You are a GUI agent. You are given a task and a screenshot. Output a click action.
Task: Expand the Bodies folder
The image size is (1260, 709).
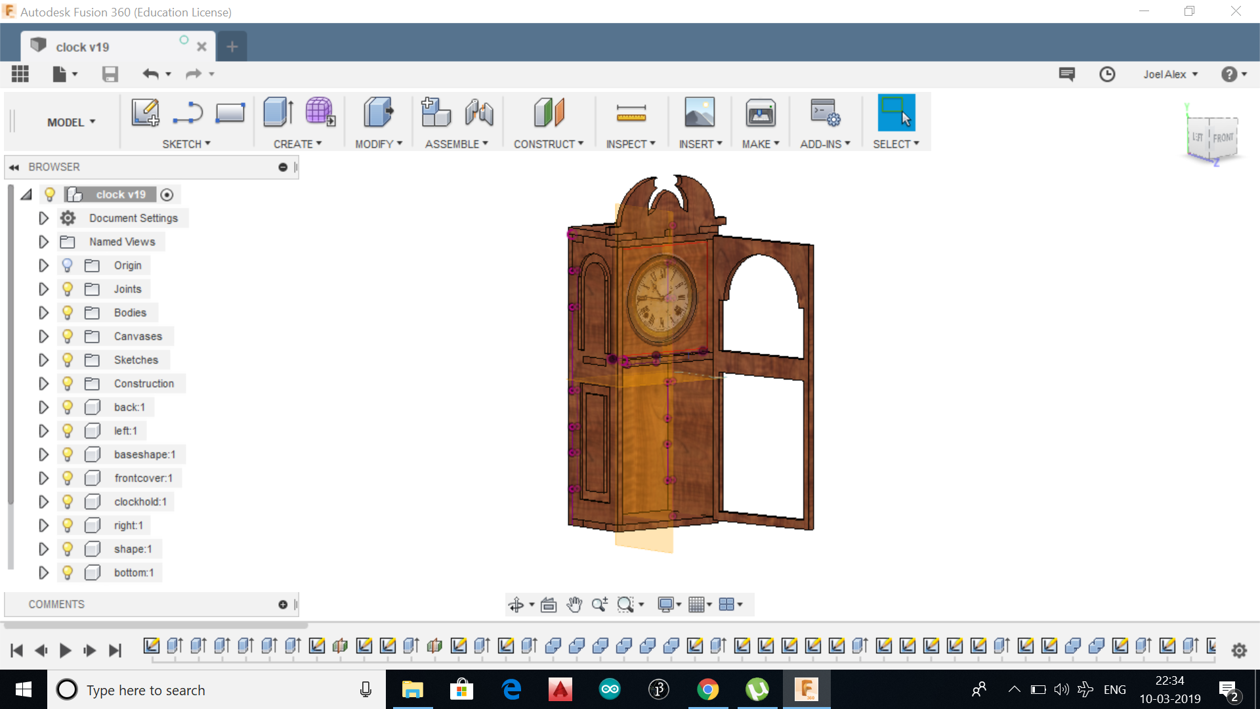(x=43, y=312)
